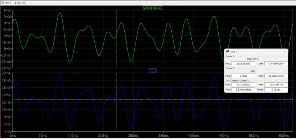Click the green V(v2)-V(v1) trace label
This screenshot has height=139, width=296.
[152, 8]
